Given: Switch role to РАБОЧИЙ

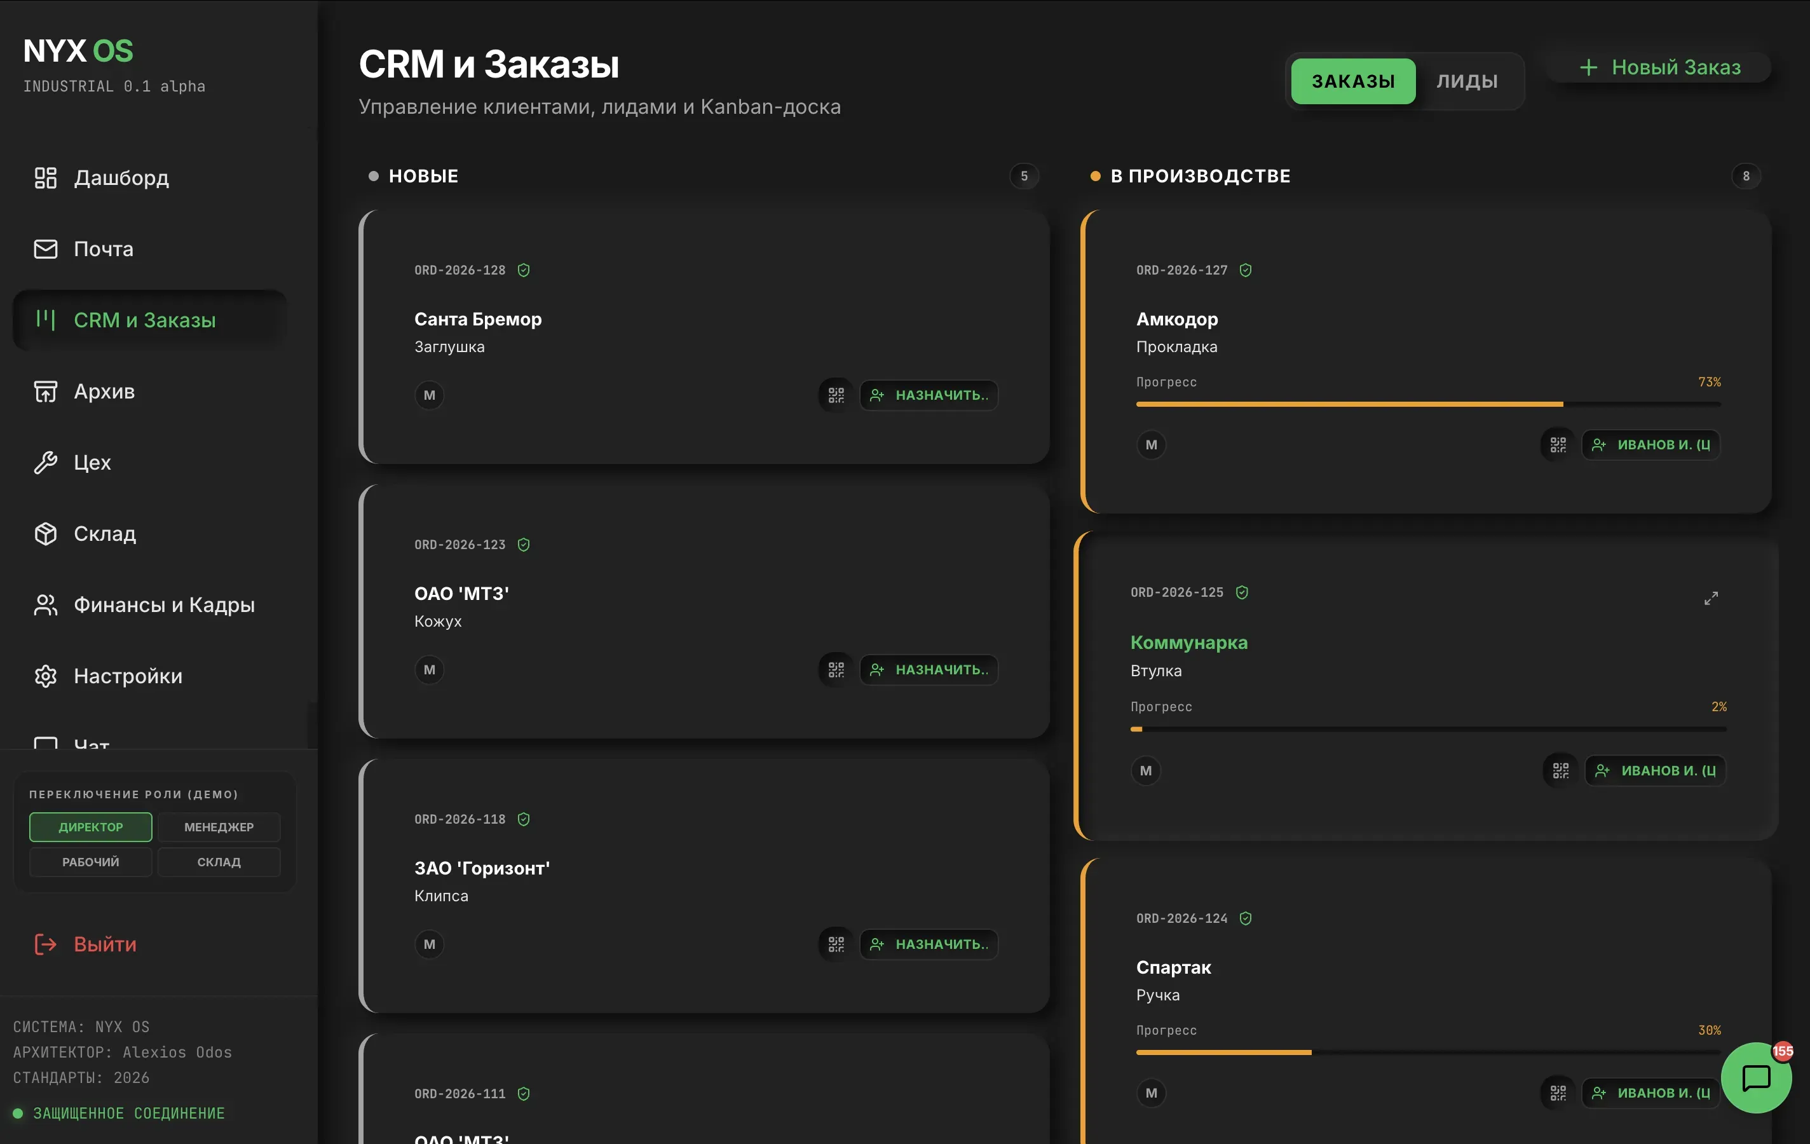Looking at the screenshot, I should click(90, 861).
